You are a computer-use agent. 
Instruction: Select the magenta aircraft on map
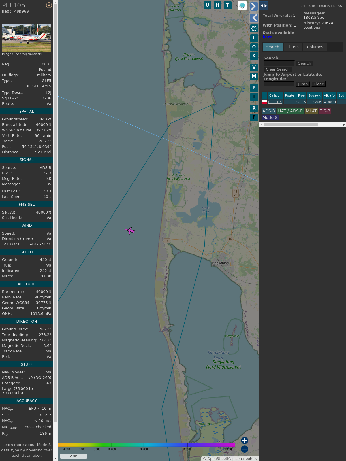pyautogui.click(x=130, y=231)
